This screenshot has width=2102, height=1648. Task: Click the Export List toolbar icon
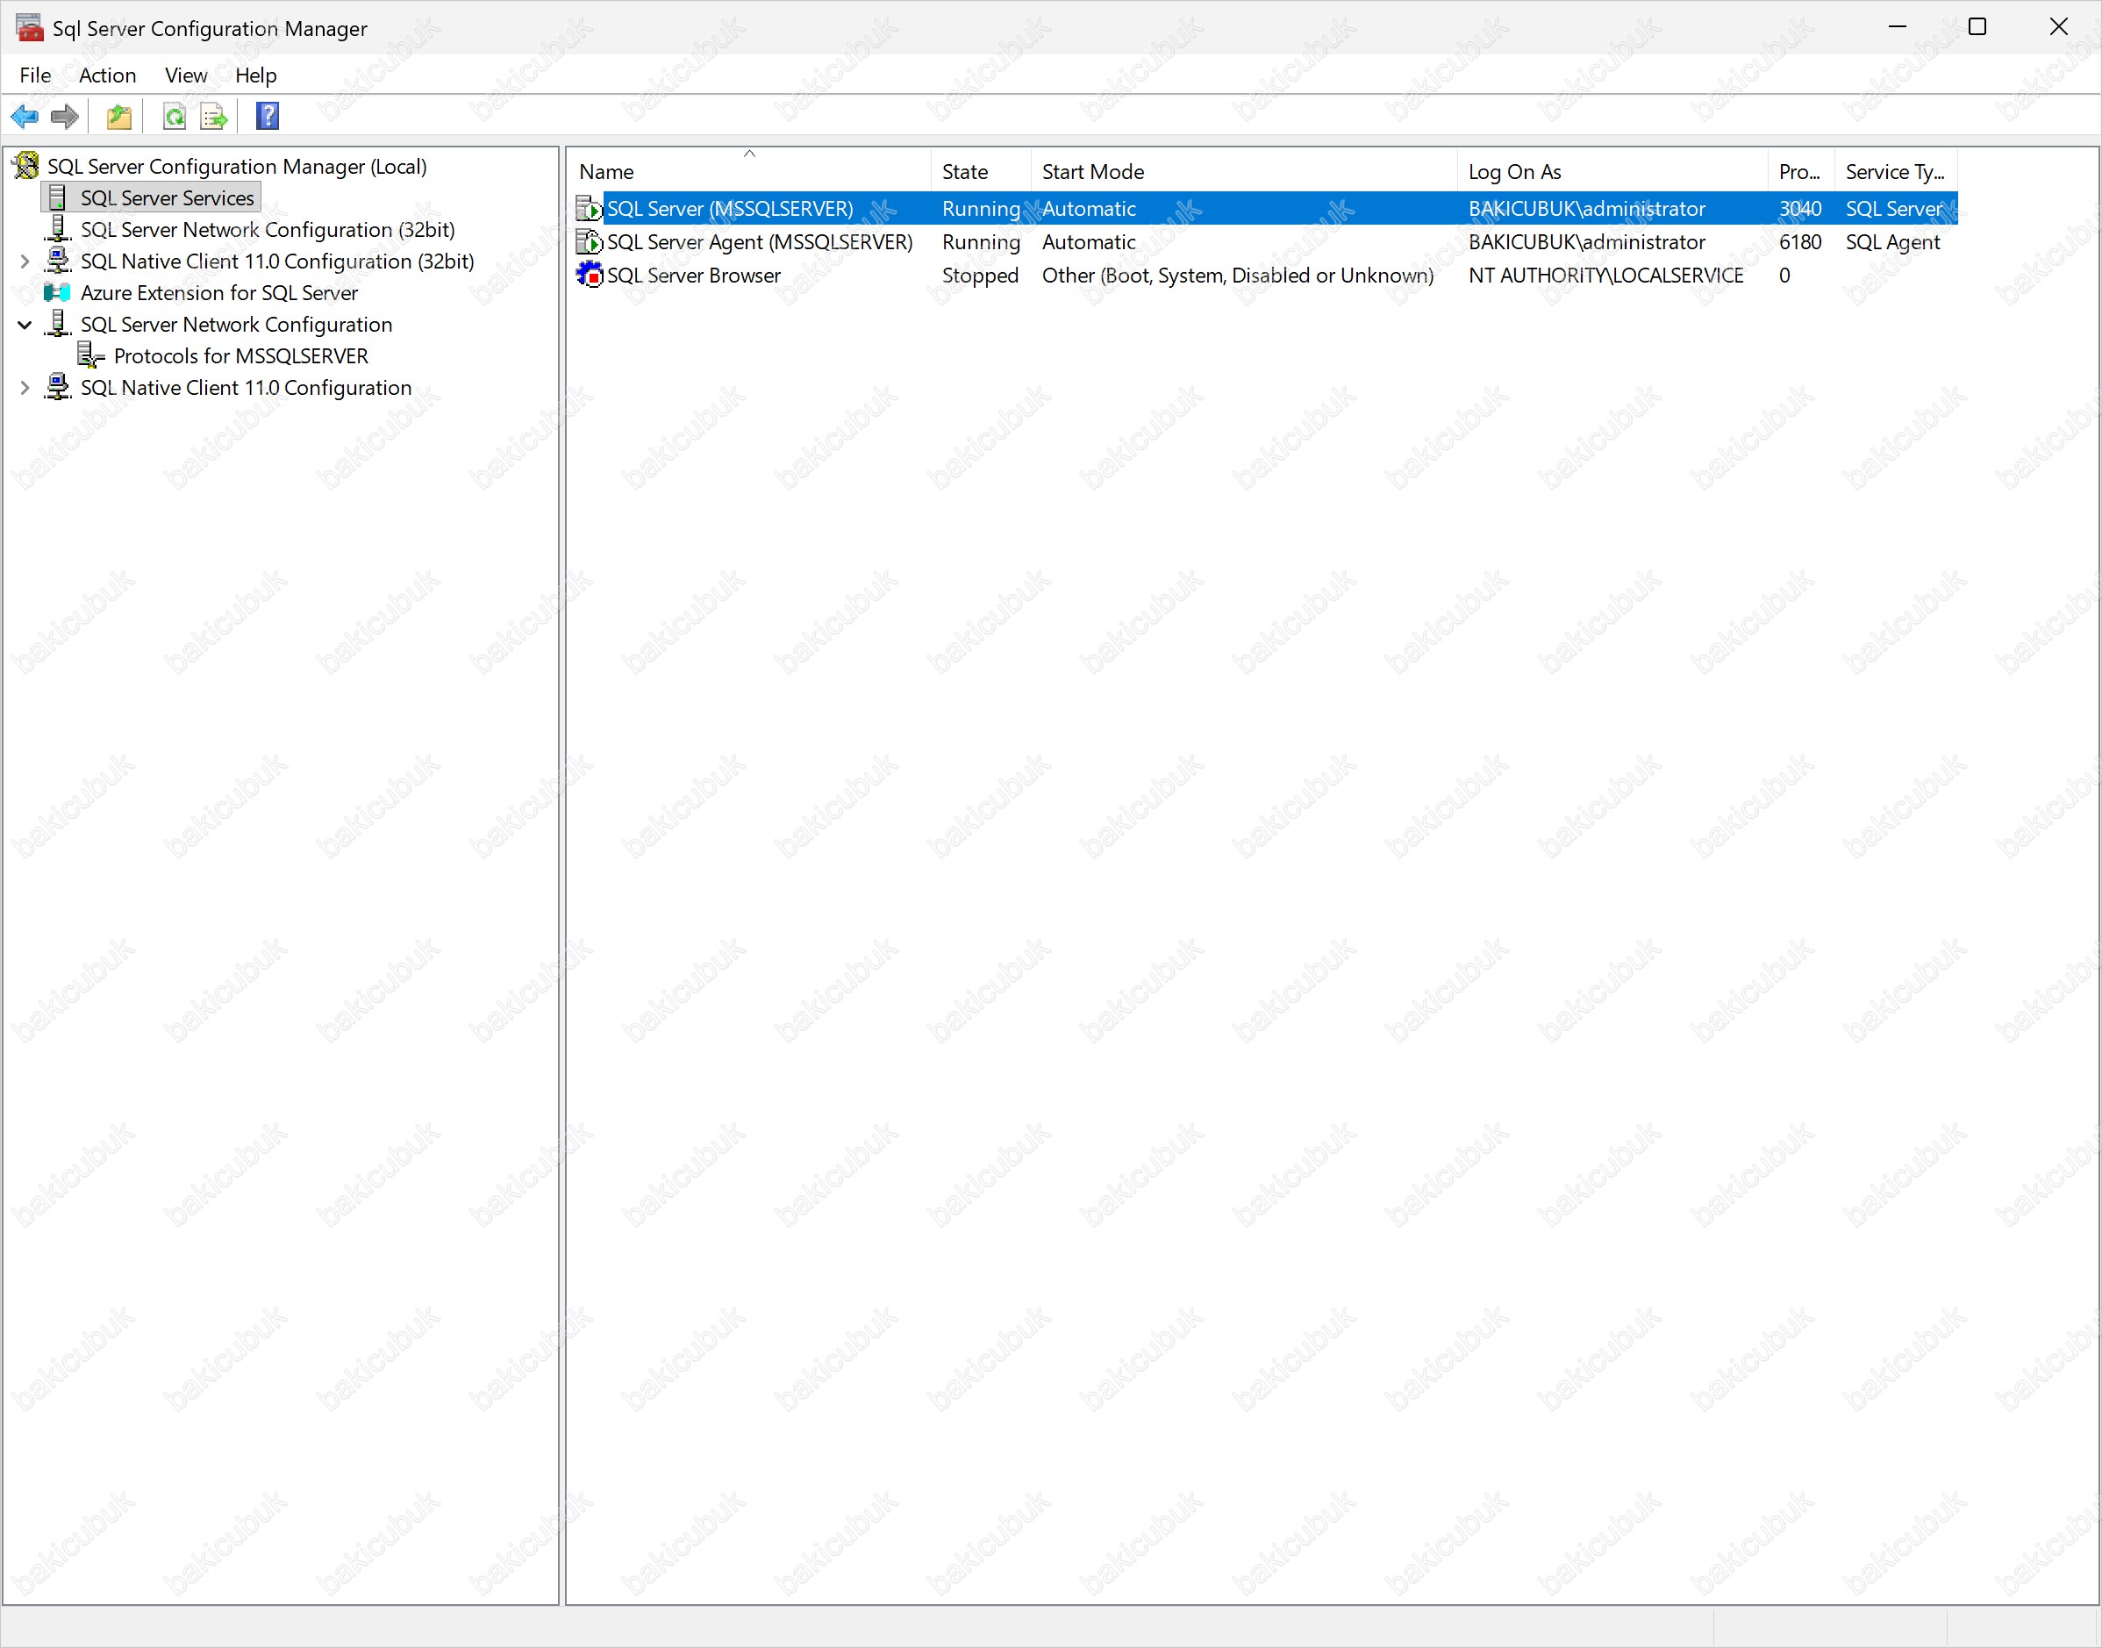[x=213, y=117]
